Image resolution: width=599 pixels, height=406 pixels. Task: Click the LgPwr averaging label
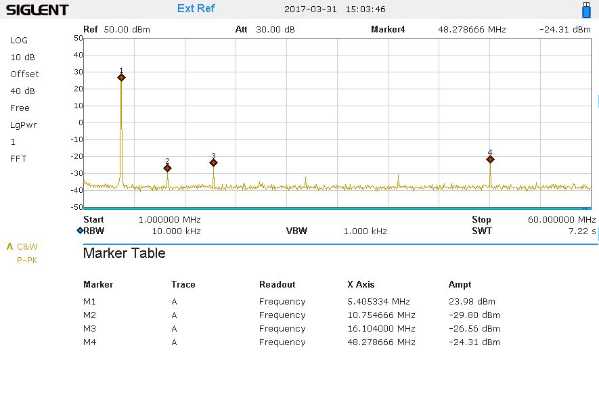(x=23, y=125)
